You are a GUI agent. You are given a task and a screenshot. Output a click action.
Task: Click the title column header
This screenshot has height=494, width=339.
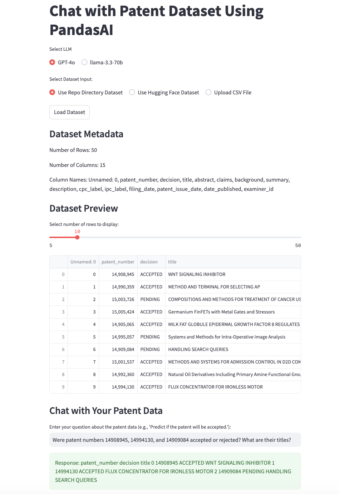tap(172, 262)
